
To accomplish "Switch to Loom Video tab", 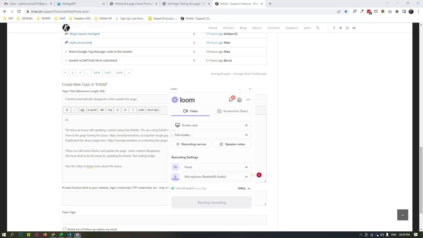I will click(191, 111).
